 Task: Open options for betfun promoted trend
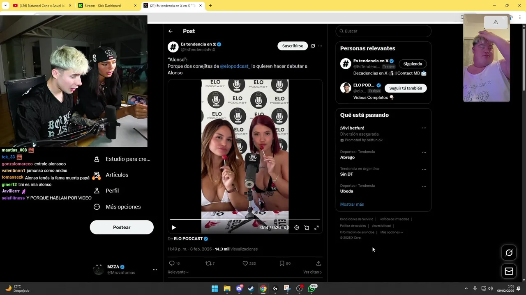click(424, 128)
